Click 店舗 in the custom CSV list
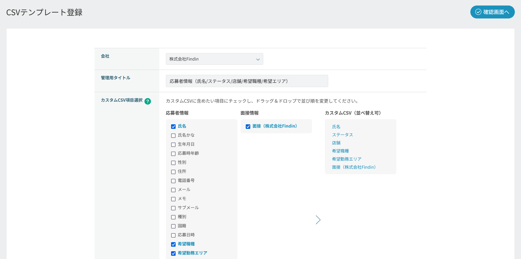This screenshot has width=521, height=259. pyautogui.click(x=336, y=143)
